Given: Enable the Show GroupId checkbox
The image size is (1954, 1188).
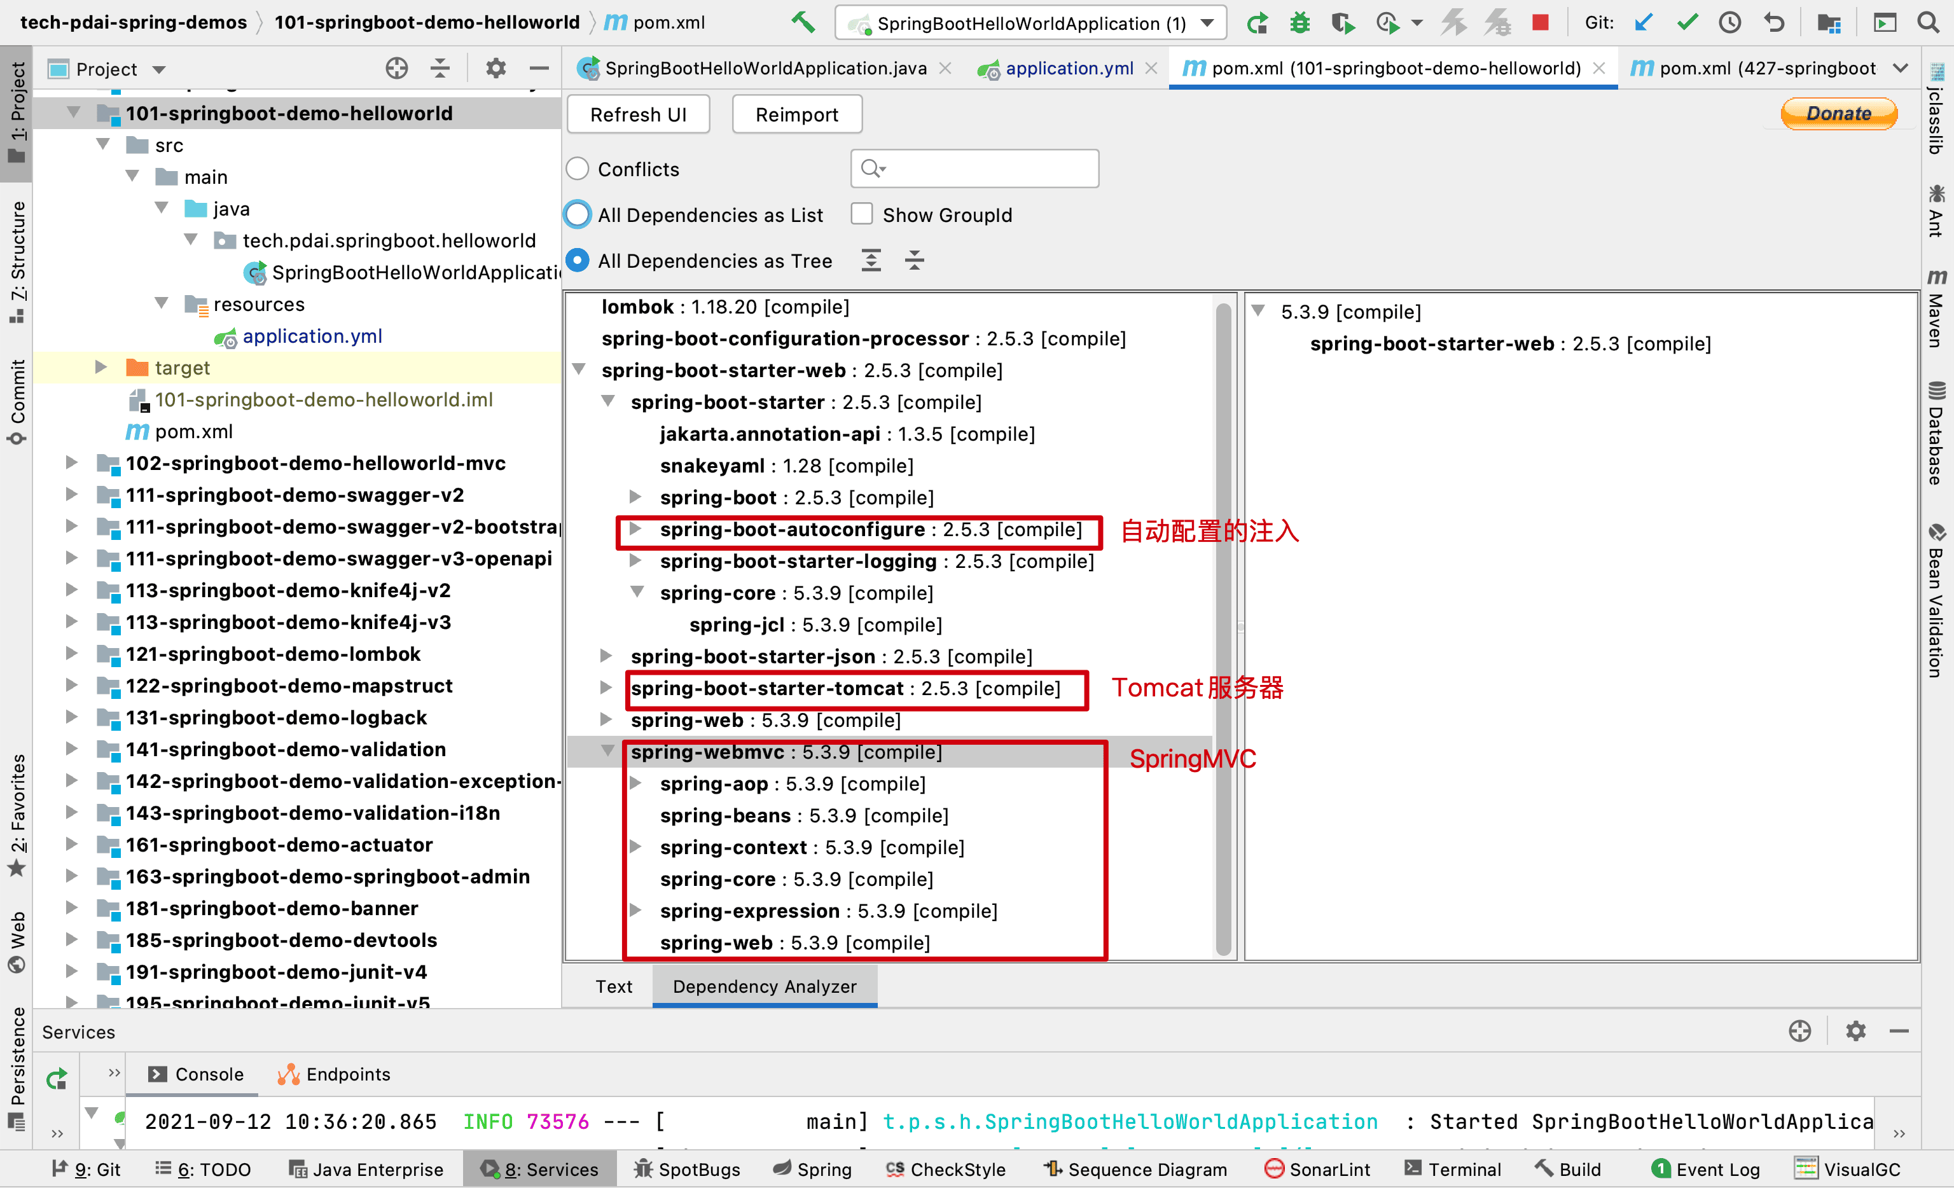Looking at the screenshot, I should coord(861,214).
